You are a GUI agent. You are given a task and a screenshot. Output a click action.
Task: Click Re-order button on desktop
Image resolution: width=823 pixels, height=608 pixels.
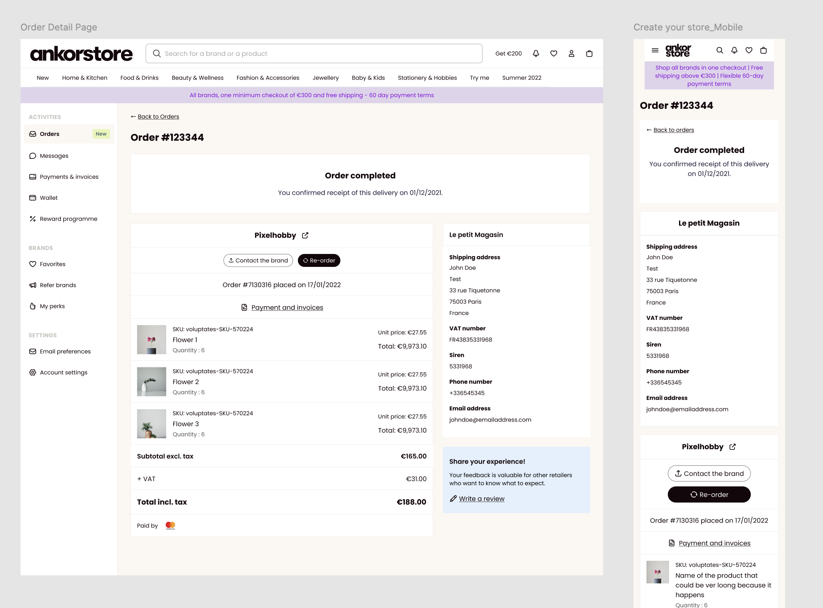(319, 260)
